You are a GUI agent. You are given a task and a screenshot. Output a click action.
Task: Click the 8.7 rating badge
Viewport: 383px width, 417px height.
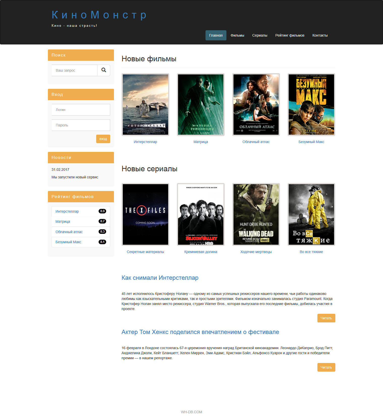(x=102, y=221)
